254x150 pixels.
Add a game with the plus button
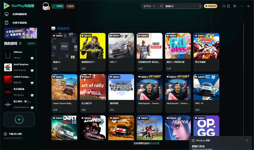click(19, 119)
